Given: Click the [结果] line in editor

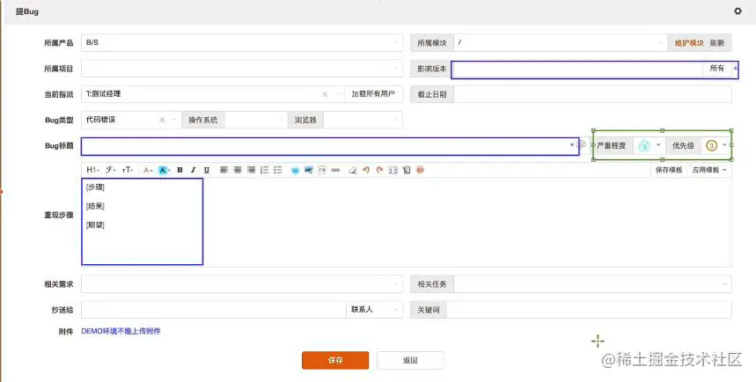Looking at the screenshot, I should 95,207.
